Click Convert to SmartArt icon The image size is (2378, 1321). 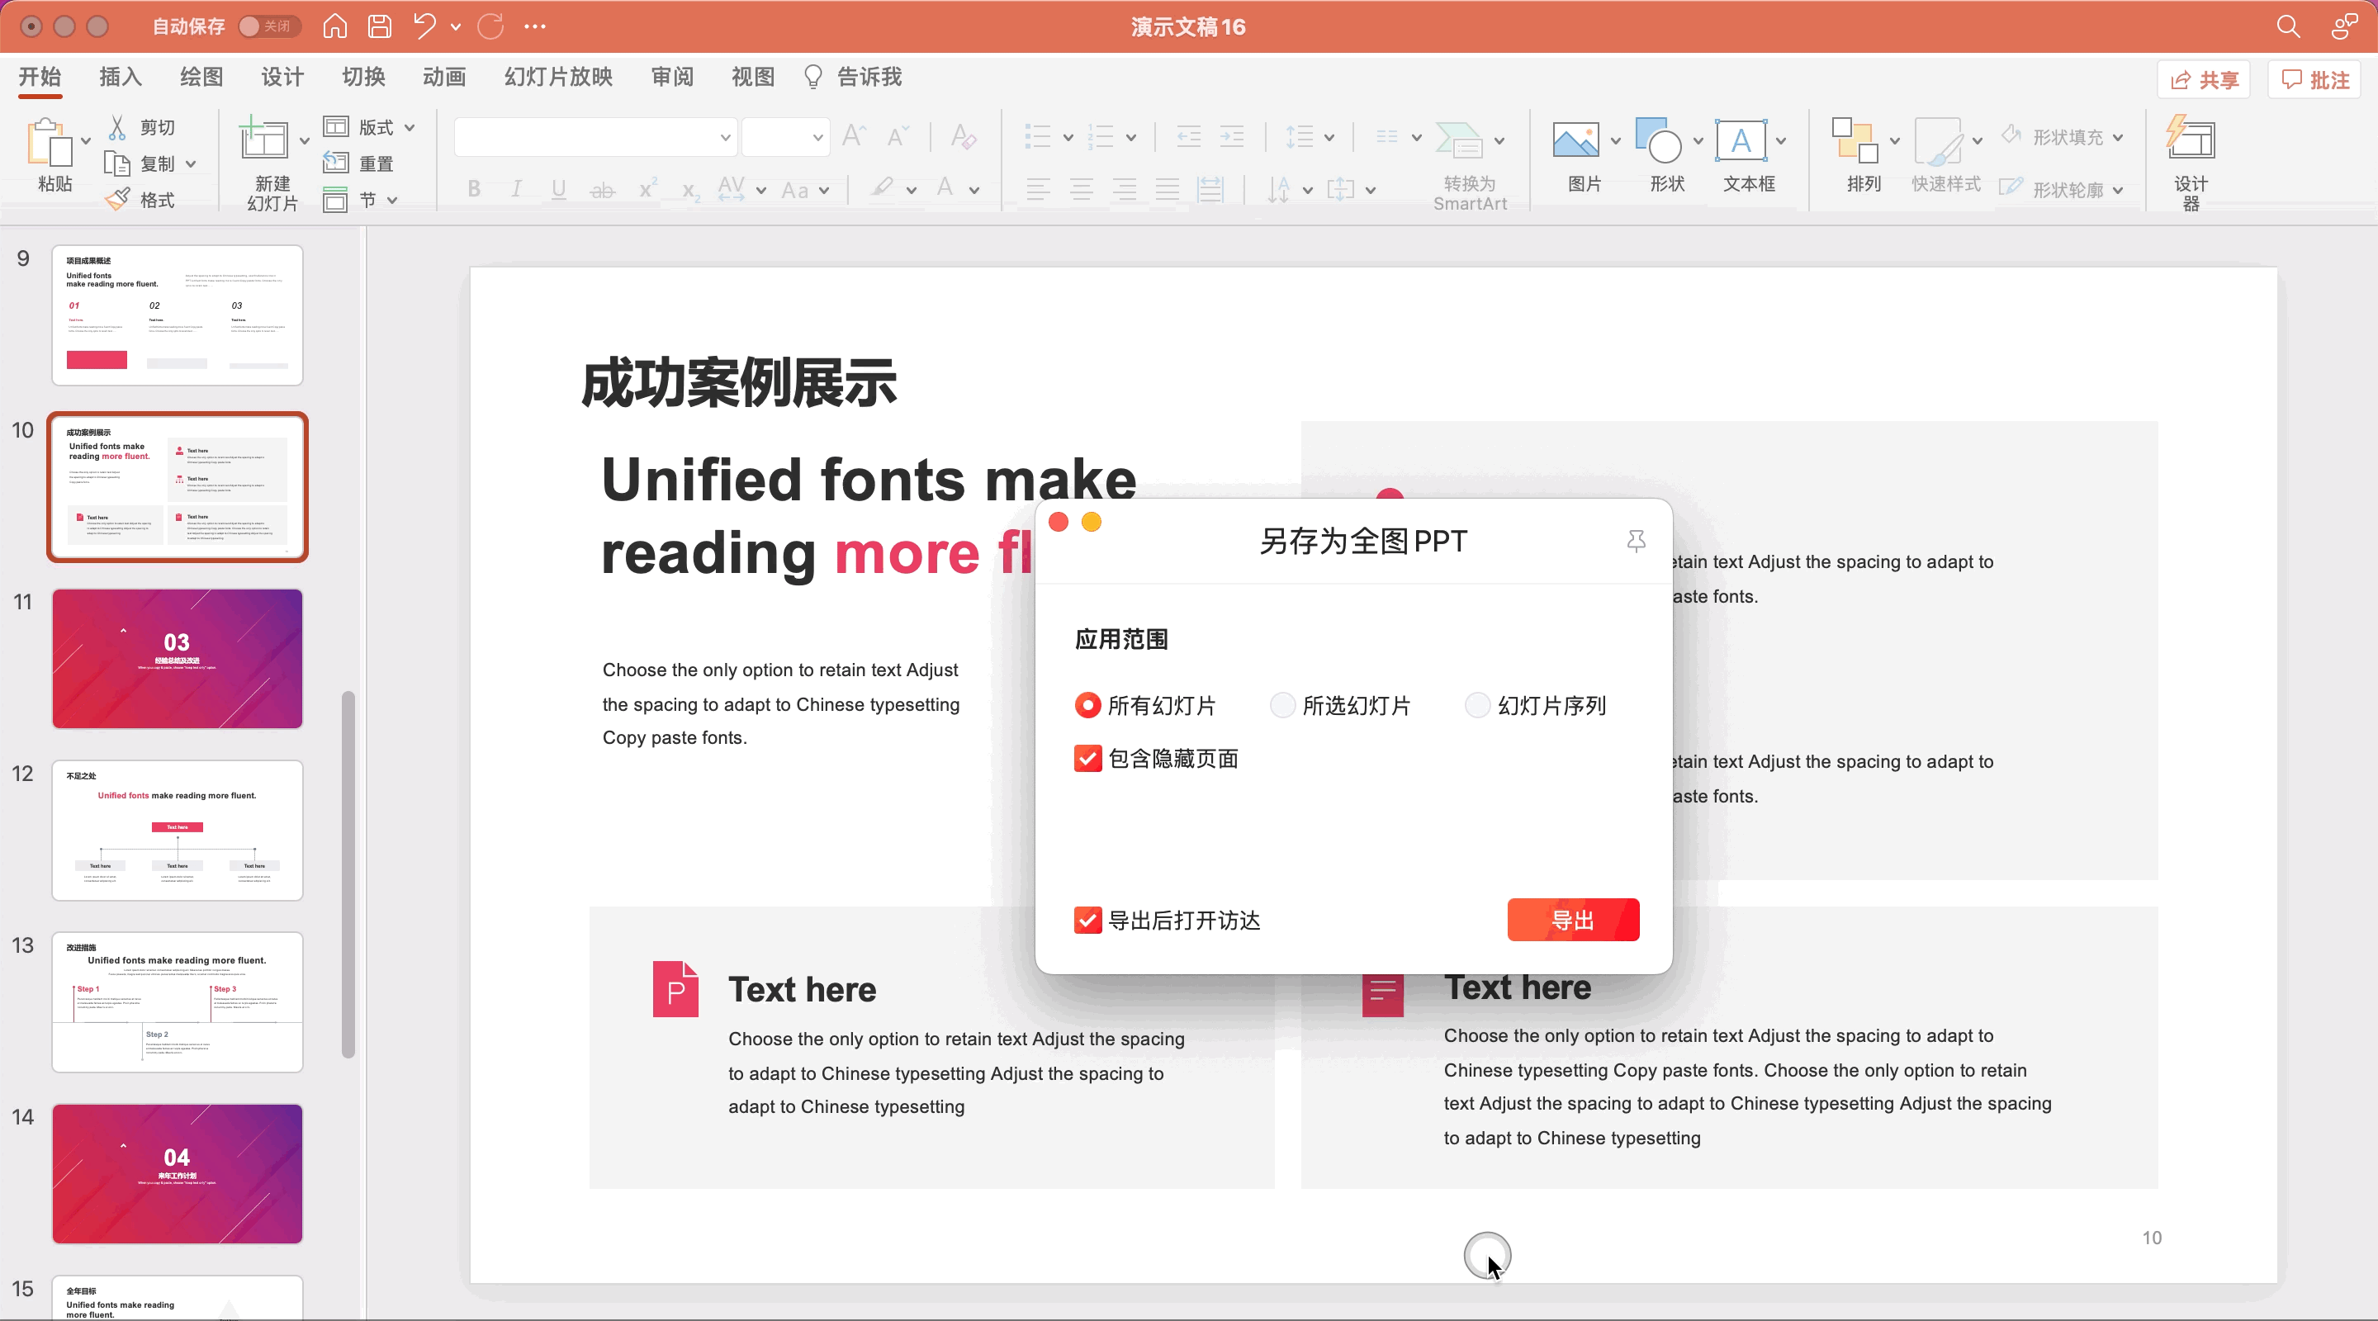1460,140
